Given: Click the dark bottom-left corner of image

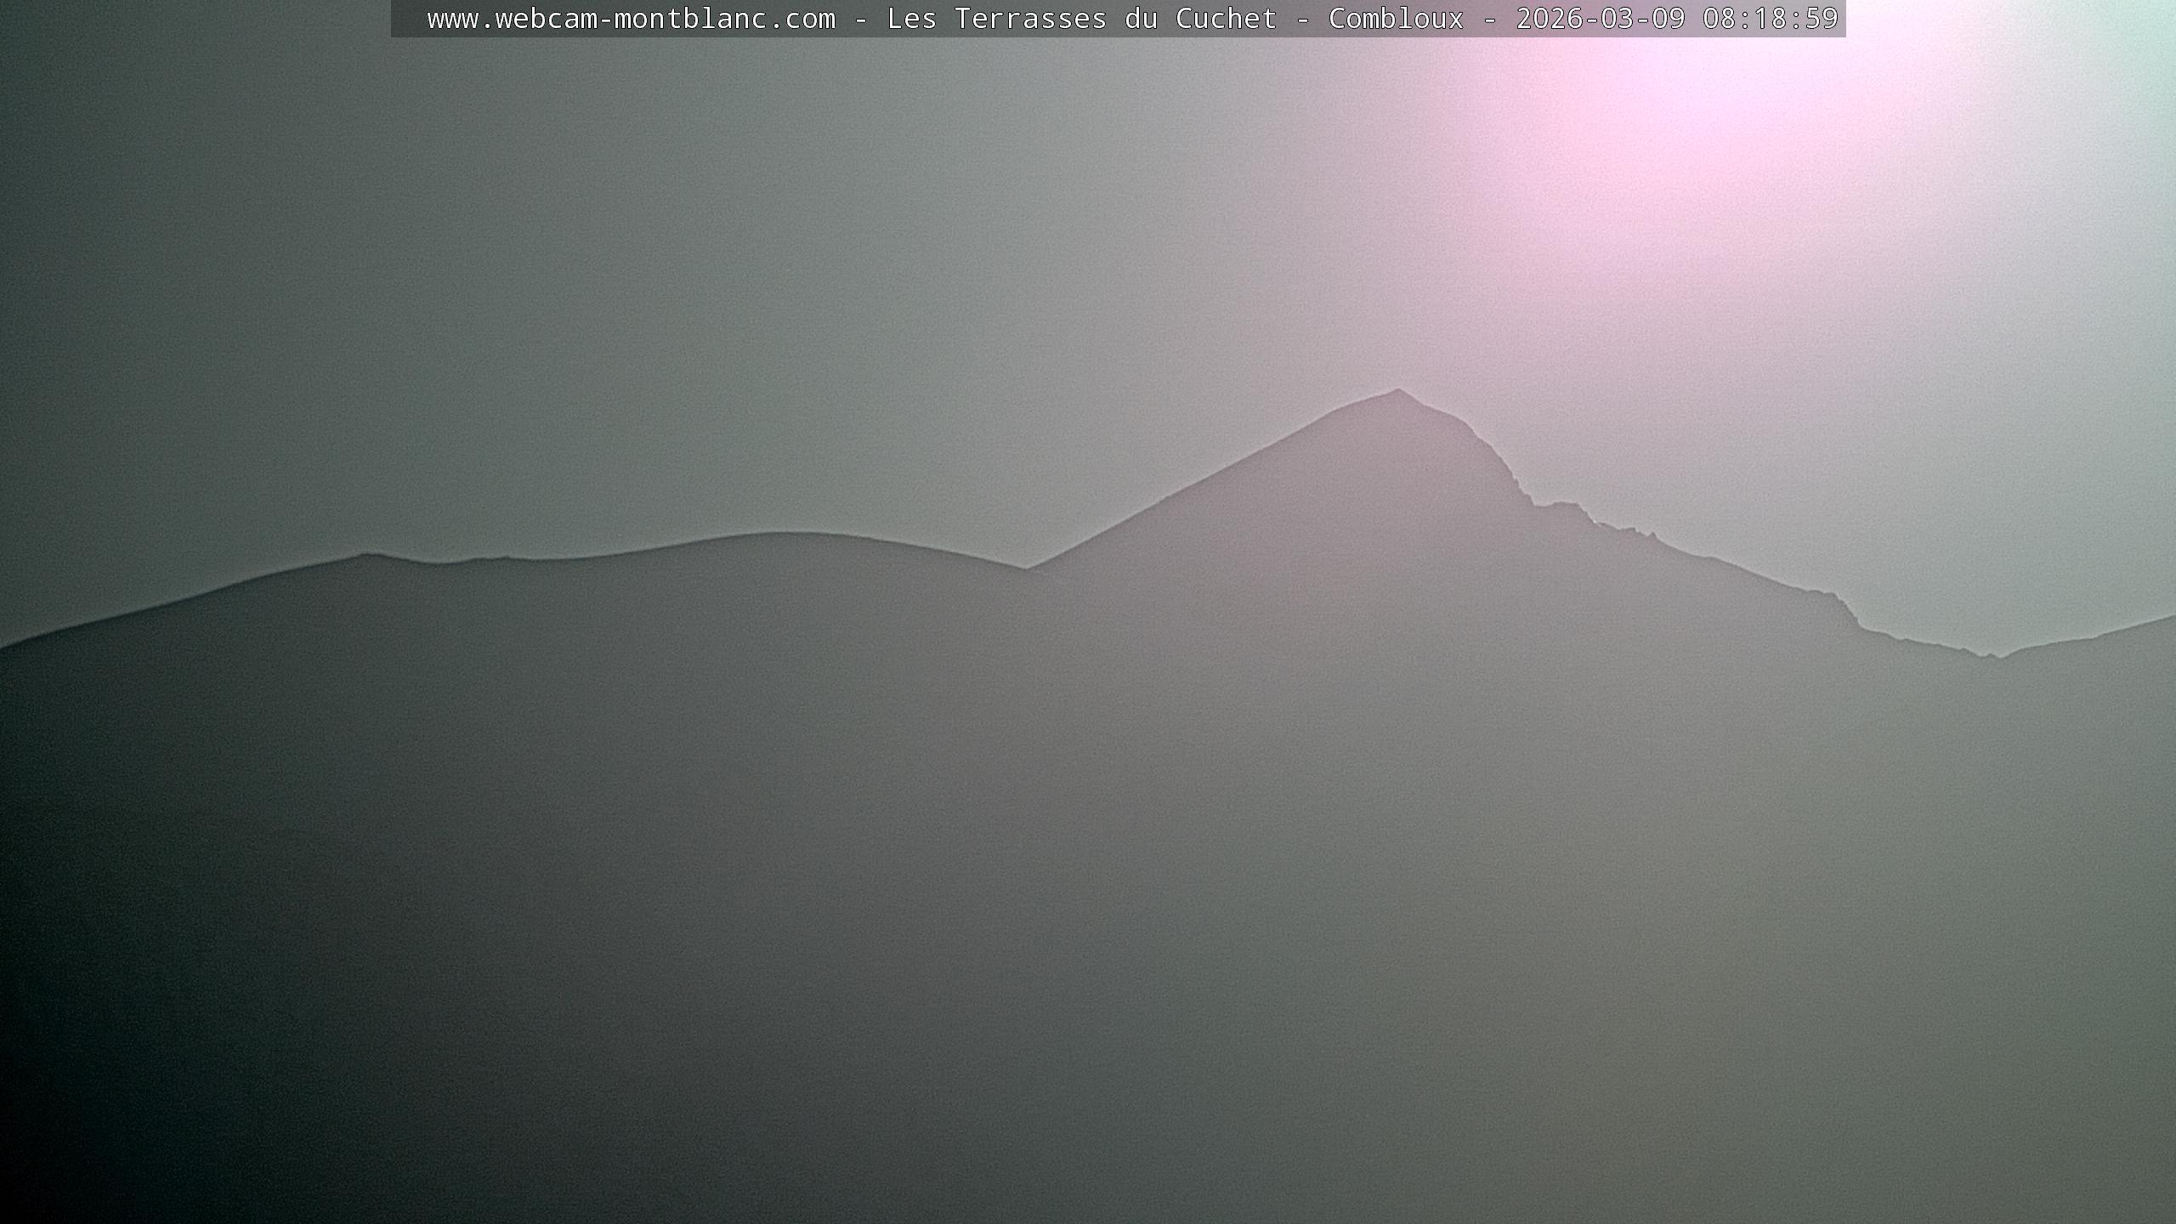Looking at the screenshot, I should tap(34, 1190).
